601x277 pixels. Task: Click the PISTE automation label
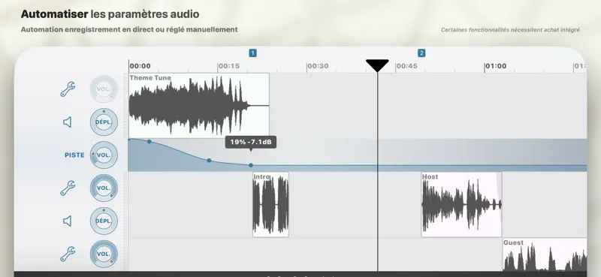pos(74,155)
